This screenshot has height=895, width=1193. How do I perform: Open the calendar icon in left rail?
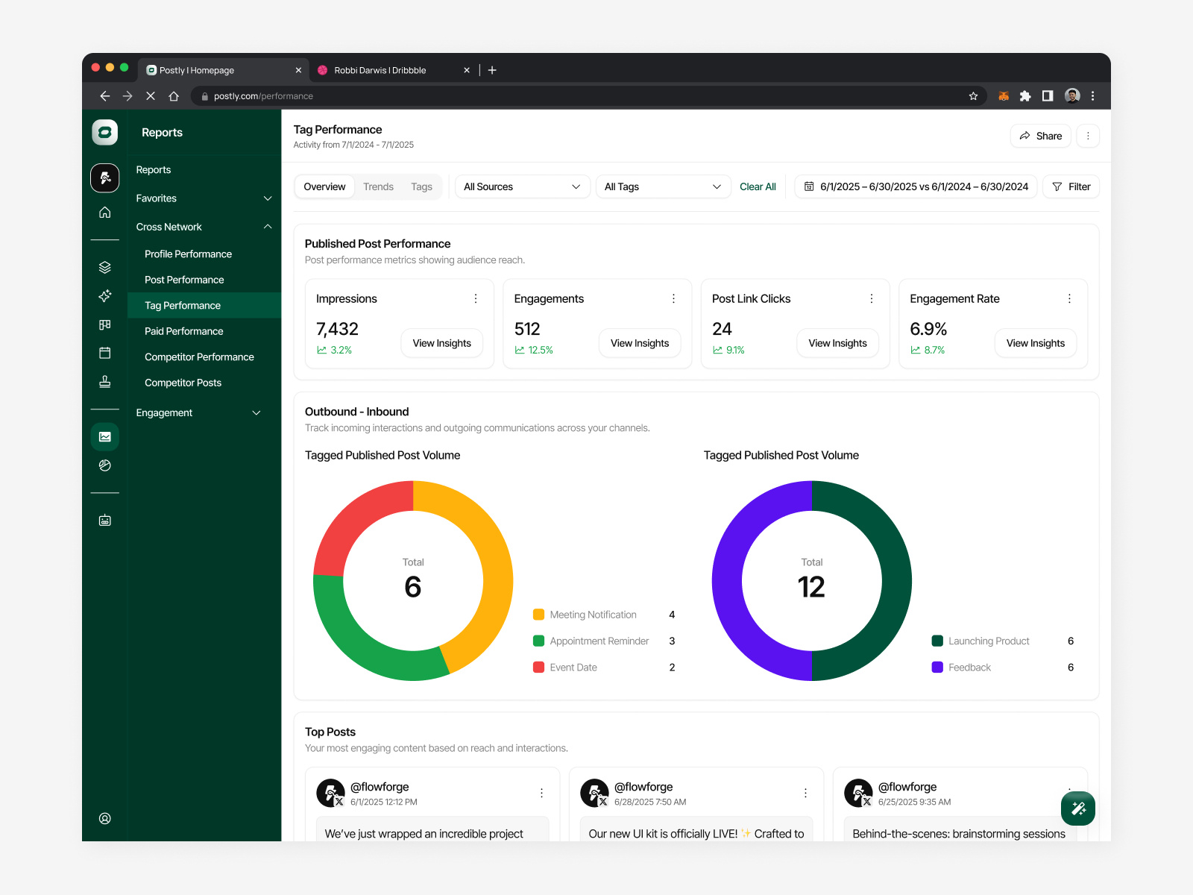point(105,353)
